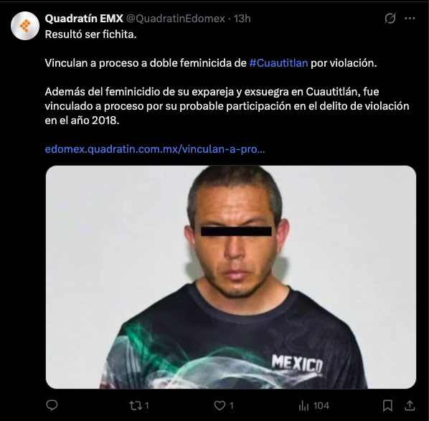View post analytics bar-chart icon
This screenshot has height=421, width=429.
tap(303, 405)
